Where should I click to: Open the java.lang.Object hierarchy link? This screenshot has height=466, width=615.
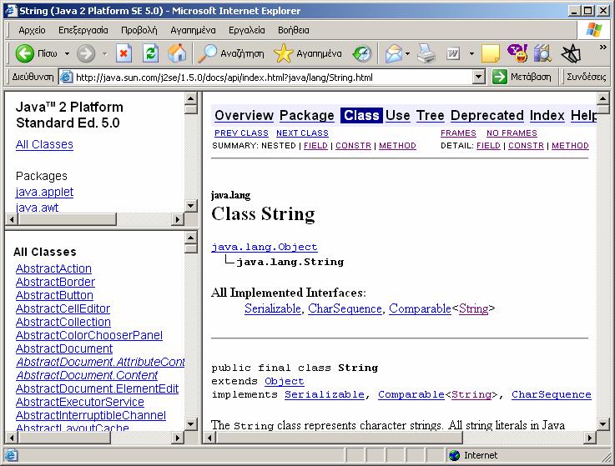(x=265, y=247)
